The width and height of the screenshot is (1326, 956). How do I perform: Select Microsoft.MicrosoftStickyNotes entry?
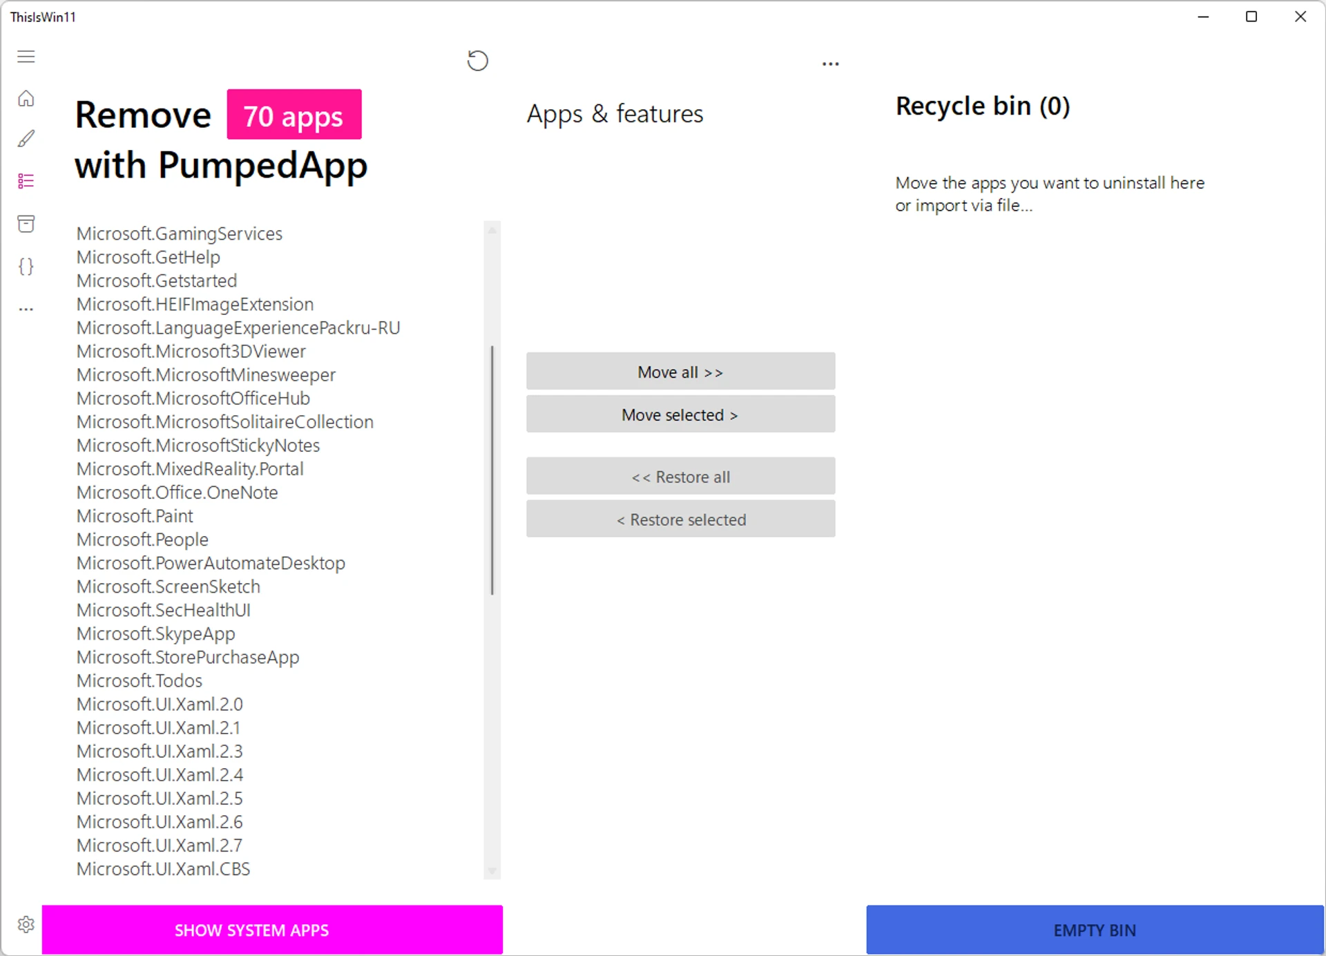(x=198, y=445)
